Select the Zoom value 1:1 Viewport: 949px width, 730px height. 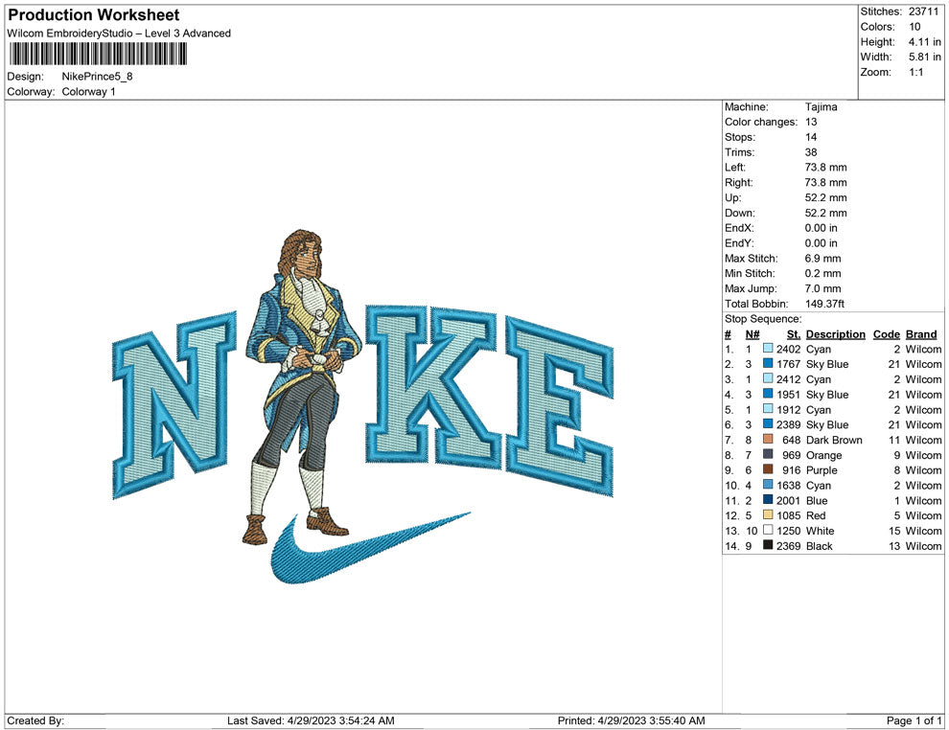[x=915, y=73]
